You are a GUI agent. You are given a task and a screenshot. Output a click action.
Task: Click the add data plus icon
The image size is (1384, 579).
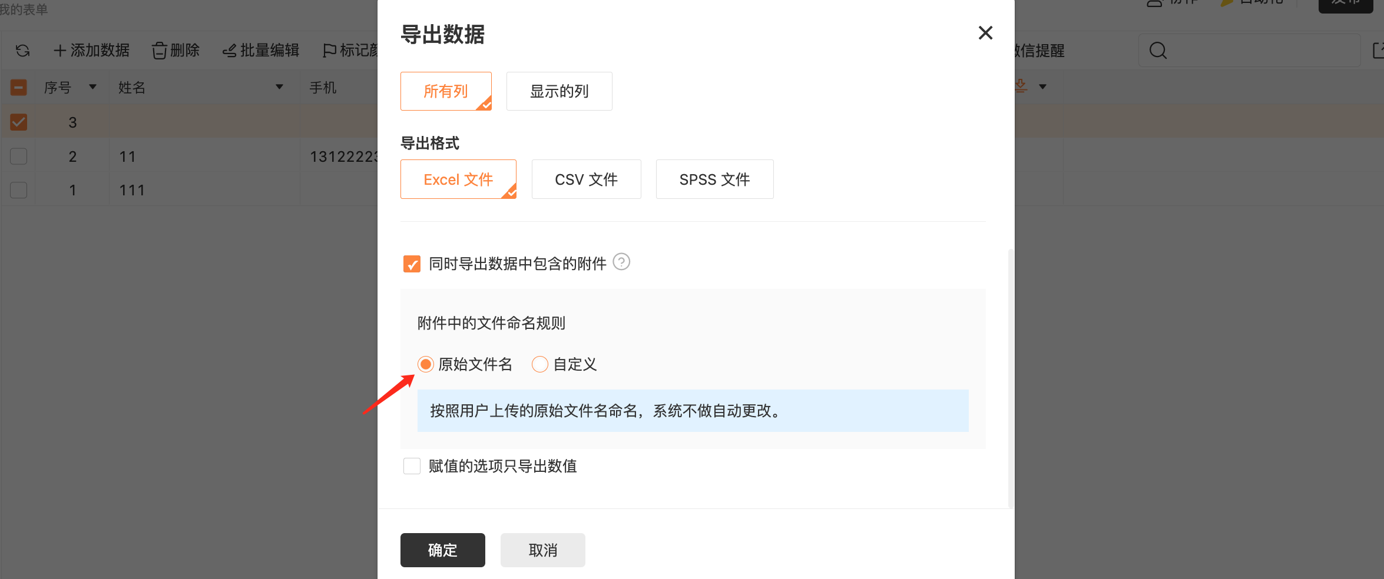(59, 51)
